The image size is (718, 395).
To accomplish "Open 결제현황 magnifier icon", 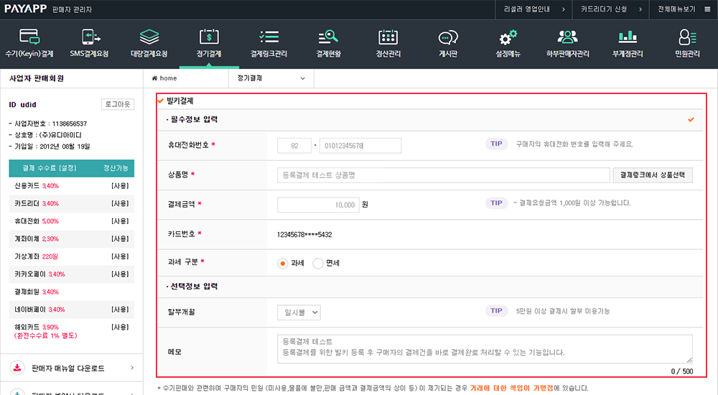I will (x=328, y=36).
